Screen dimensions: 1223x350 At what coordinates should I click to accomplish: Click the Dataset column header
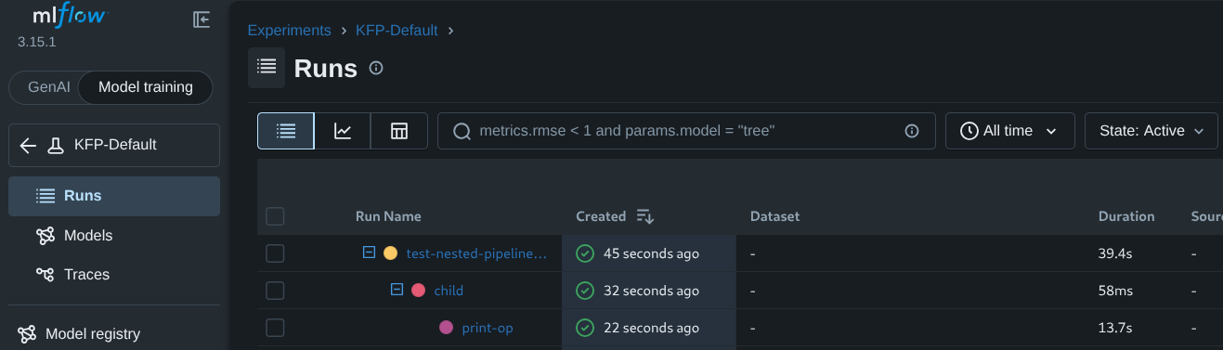tap(774, 216)
